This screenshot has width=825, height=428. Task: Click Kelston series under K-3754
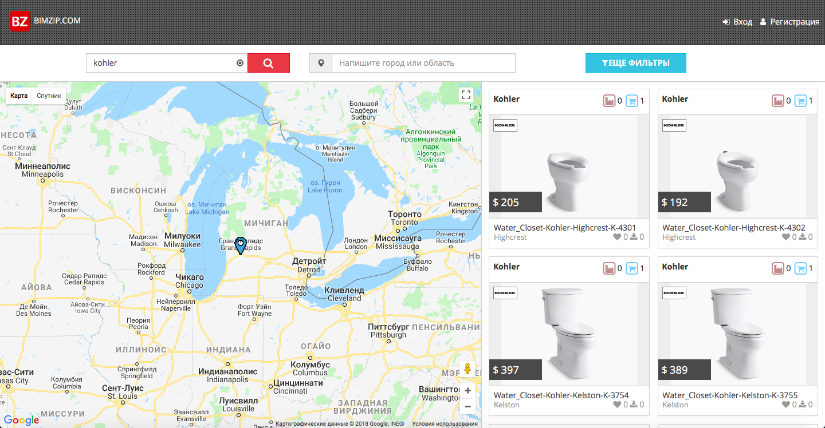[506, 405]
